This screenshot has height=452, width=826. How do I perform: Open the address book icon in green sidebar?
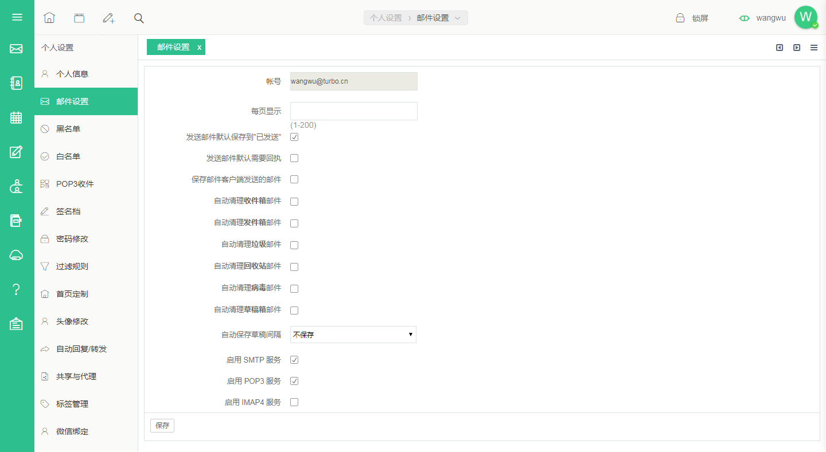click(x=17, y=83)
